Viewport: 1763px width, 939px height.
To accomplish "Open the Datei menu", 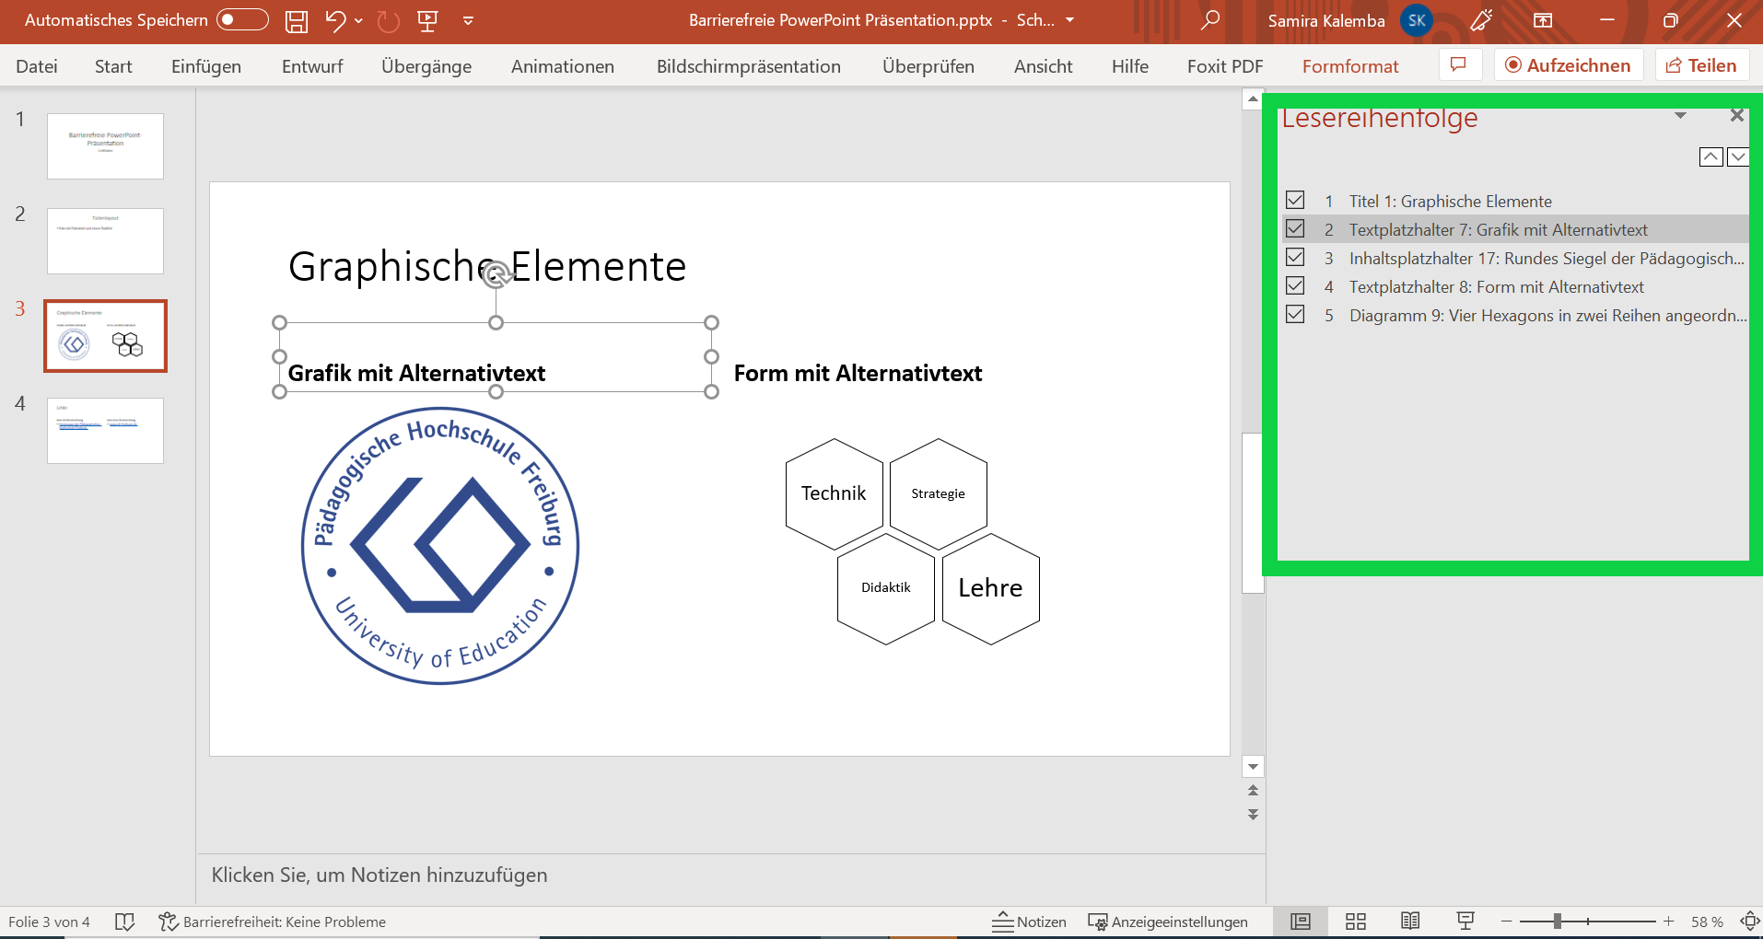I will pos(37,66).
